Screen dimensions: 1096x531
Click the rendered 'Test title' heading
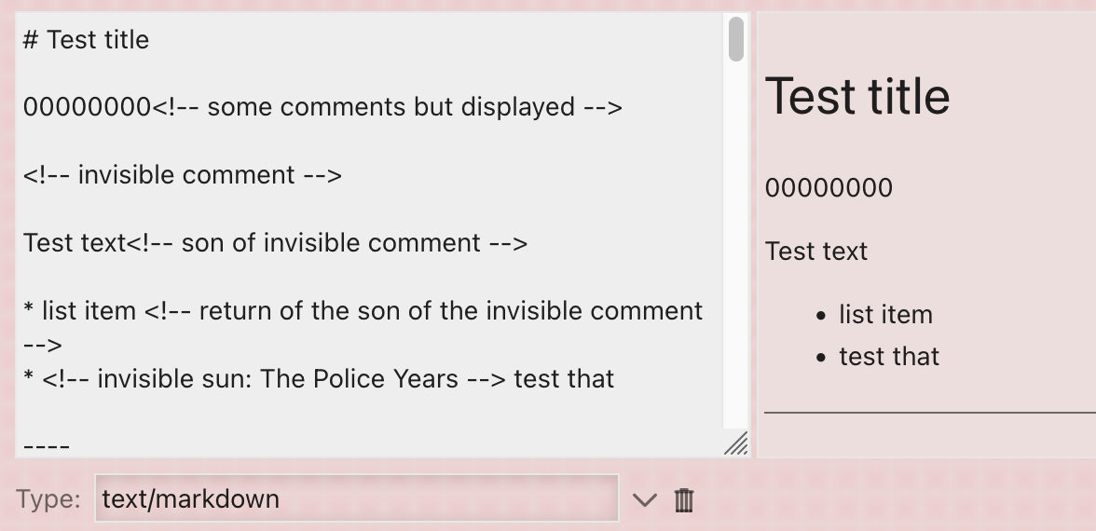857,97
